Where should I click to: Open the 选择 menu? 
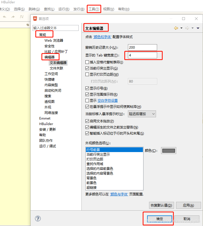point(19,9)
